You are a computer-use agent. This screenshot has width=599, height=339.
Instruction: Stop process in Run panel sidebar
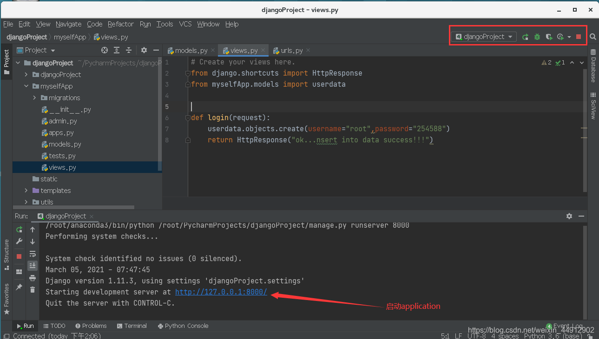point(19,256)
